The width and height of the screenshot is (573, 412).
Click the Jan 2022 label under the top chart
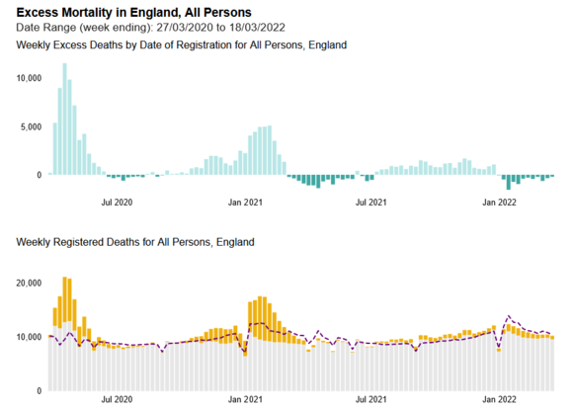click(x=499, y=203)
